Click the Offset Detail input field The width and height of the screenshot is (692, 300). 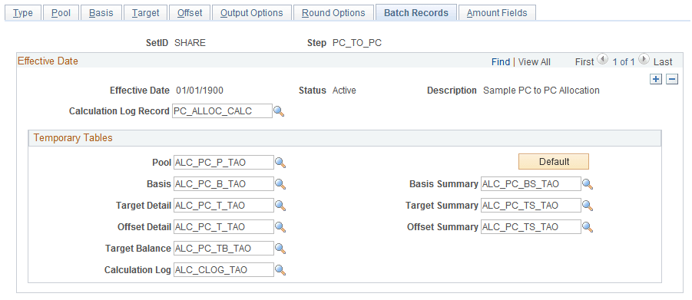pos(223,227)
